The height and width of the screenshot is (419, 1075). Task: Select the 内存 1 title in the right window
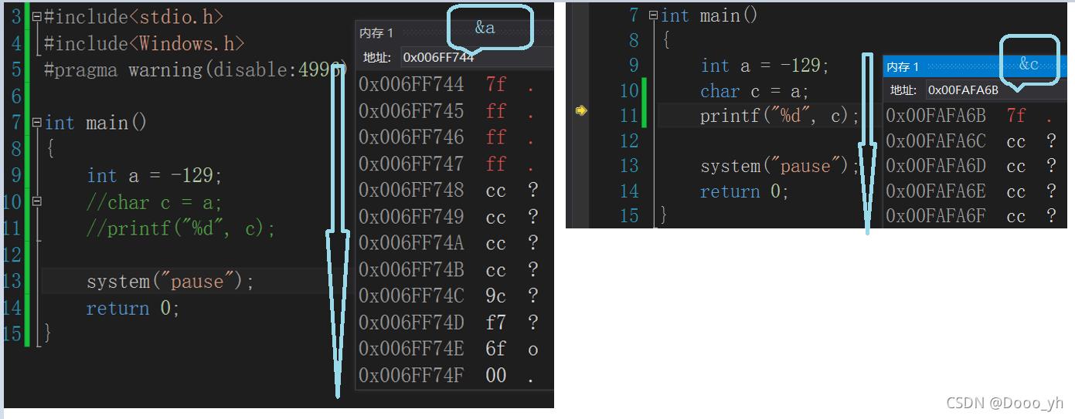[903, 67]
